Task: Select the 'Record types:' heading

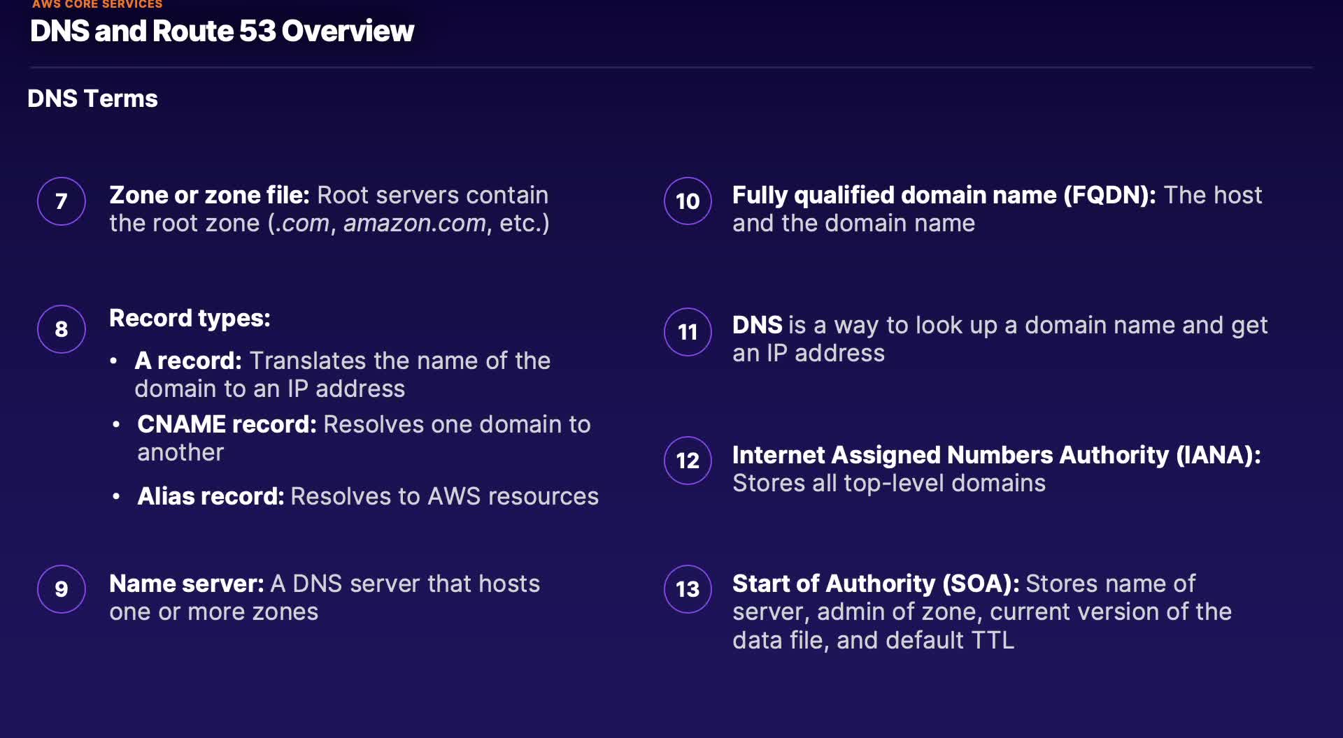Action: 190,318
